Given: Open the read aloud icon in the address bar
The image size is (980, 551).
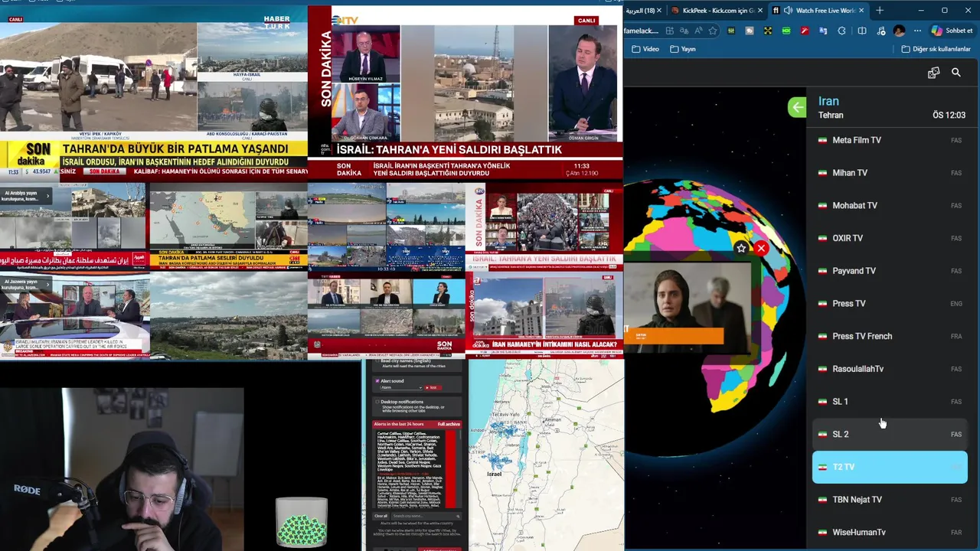Looking at the screenshot, I should [697, 31].
